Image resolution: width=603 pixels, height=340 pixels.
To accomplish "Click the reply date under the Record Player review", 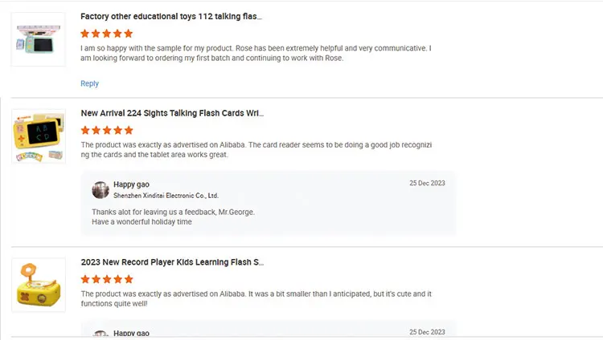I will click(x=427, y=332).
